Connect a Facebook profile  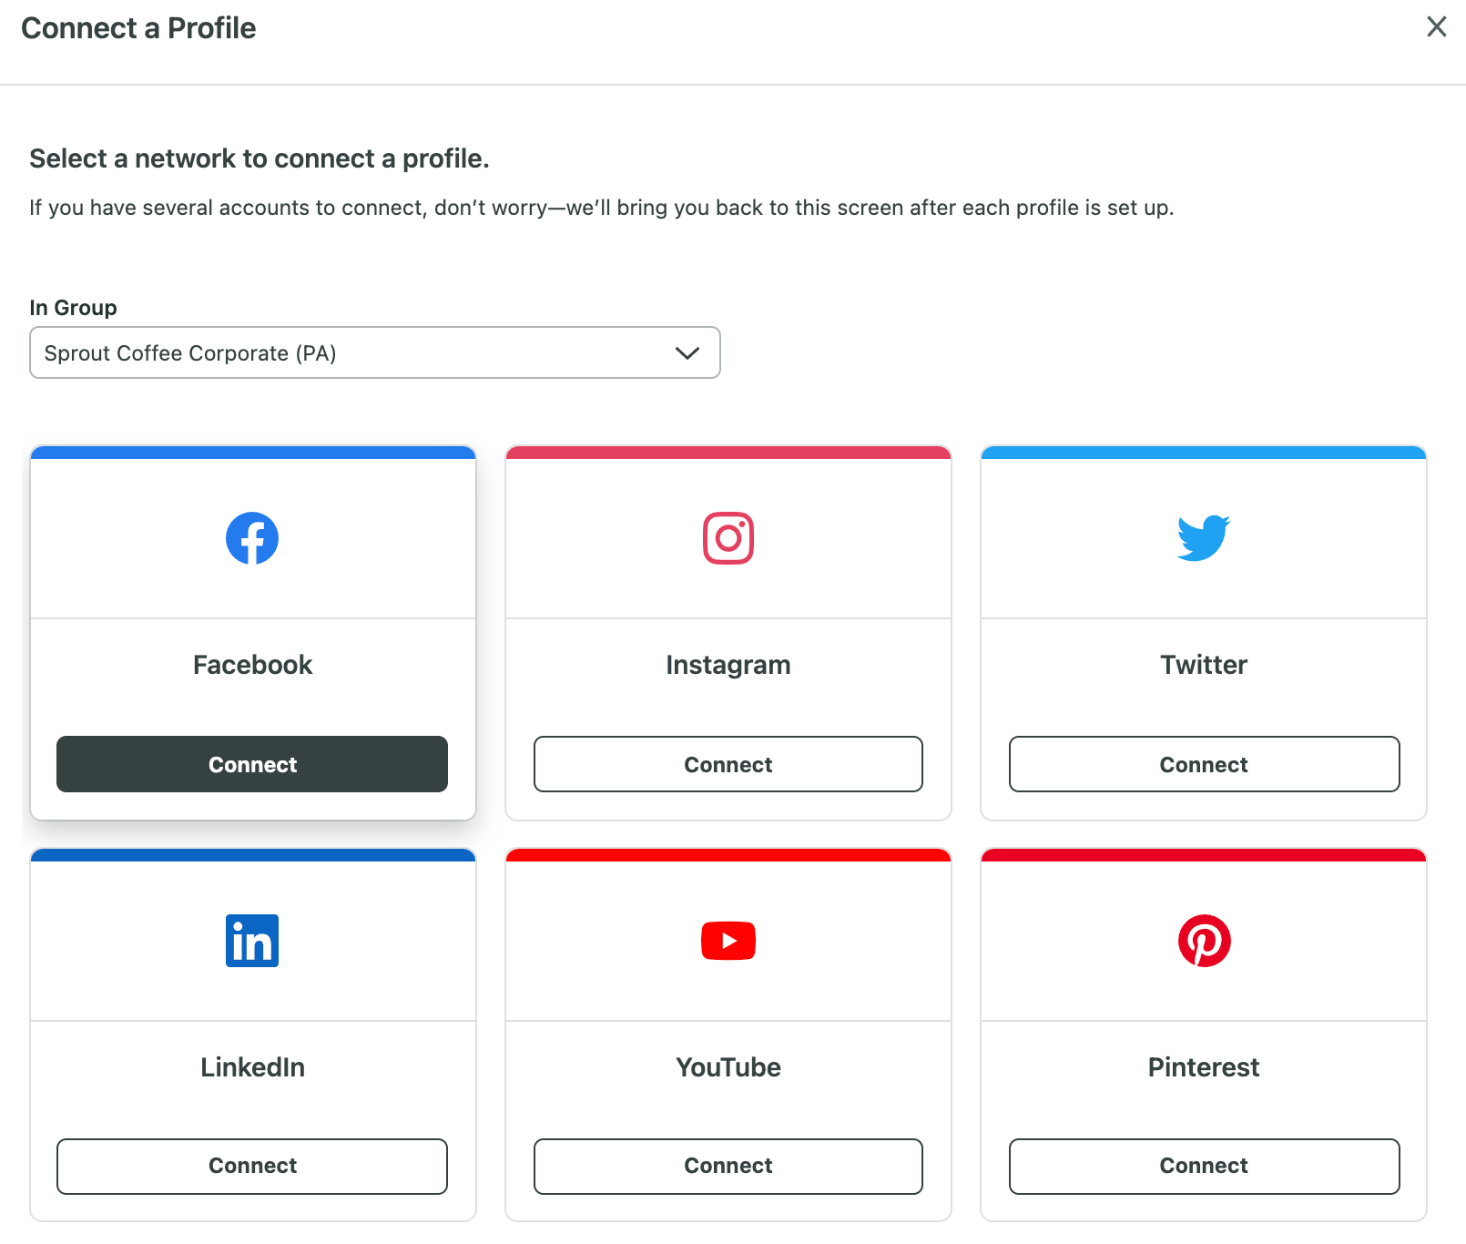252,764
